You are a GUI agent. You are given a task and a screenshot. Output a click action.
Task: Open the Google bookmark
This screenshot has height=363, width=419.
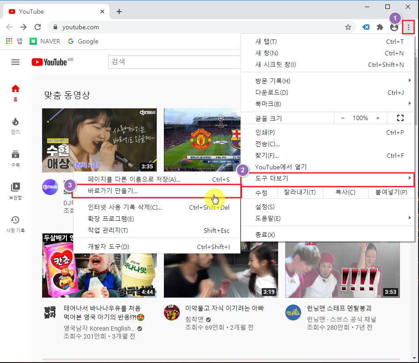coord(83,41)
